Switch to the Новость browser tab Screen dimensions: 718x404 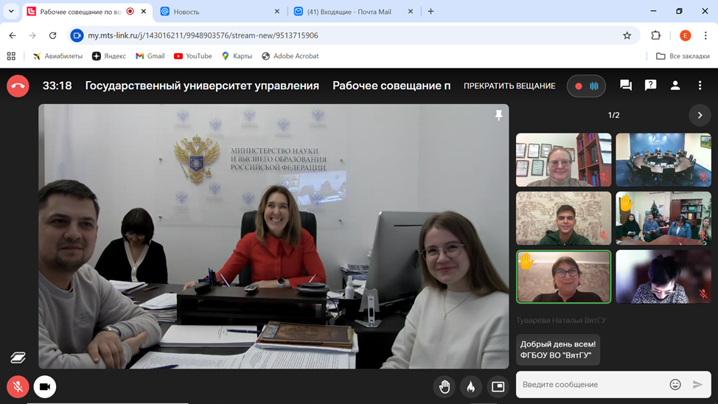(x=217, y=12)
